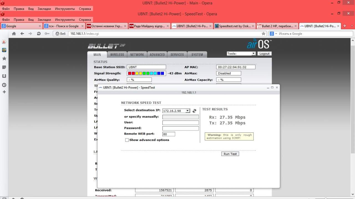Image resolution: width=355 pixels, height=199 pixels.
Task: Open the Yandex panel in the sidebar
Action: coord(4,42)
